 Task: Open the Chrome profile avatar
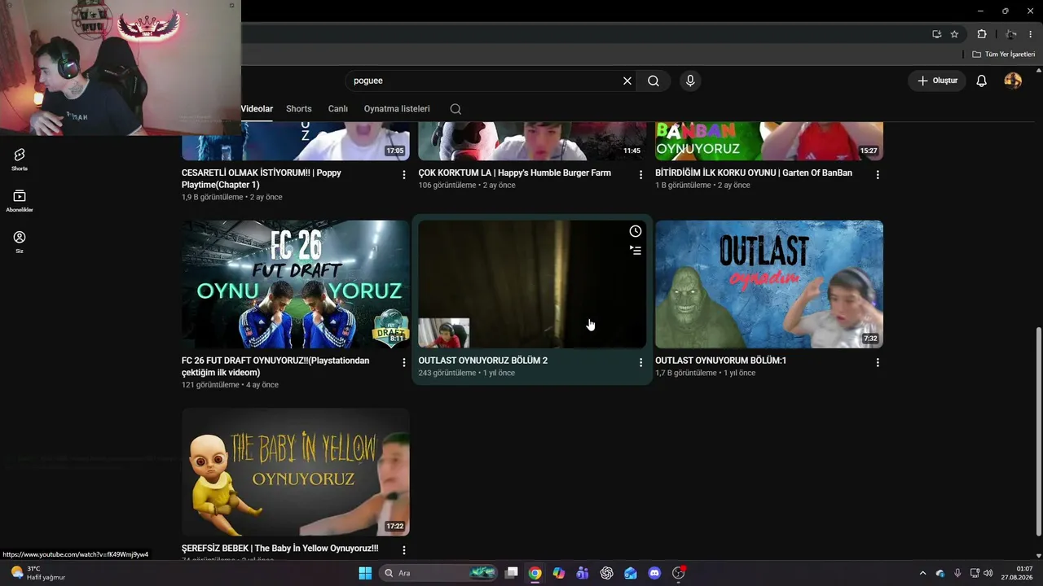[x=1010, y=34]
